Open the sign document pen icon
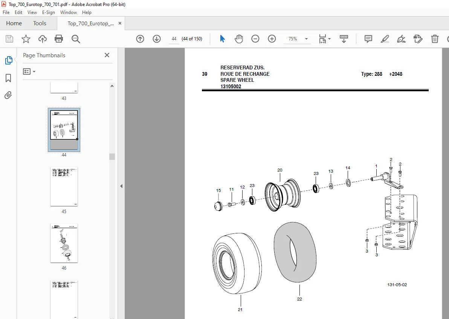This screenshot has width=449, height=319. point(401,39)
